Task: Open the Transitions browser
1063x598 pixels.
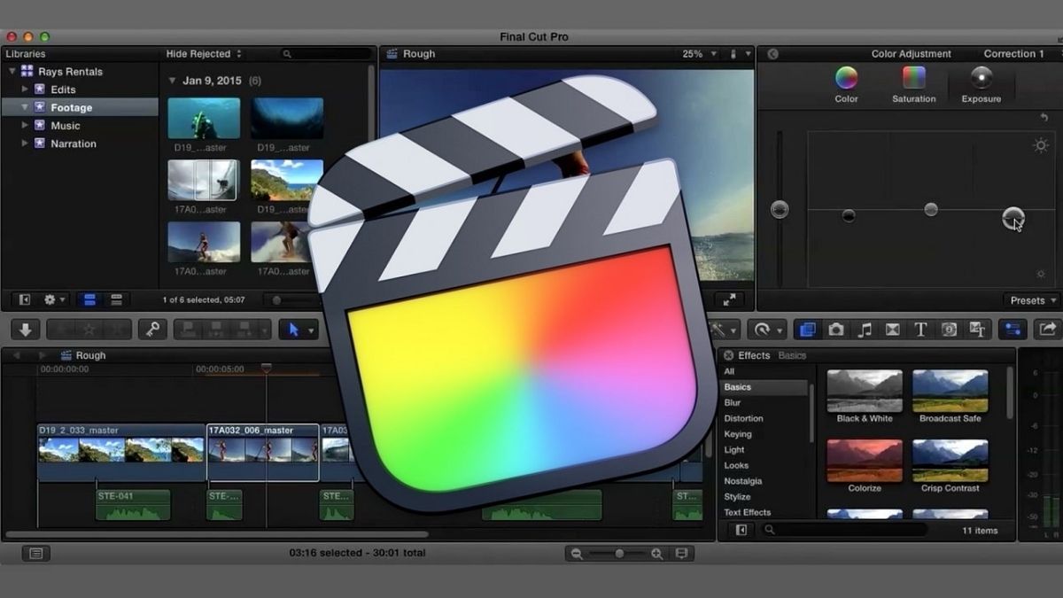Action: (893, 329)
